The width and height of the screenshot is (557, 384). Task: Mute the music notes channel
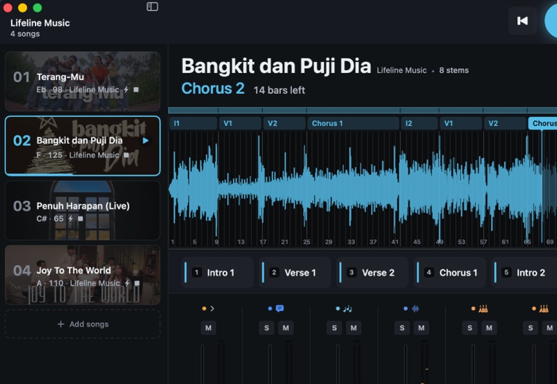[354, 328]
